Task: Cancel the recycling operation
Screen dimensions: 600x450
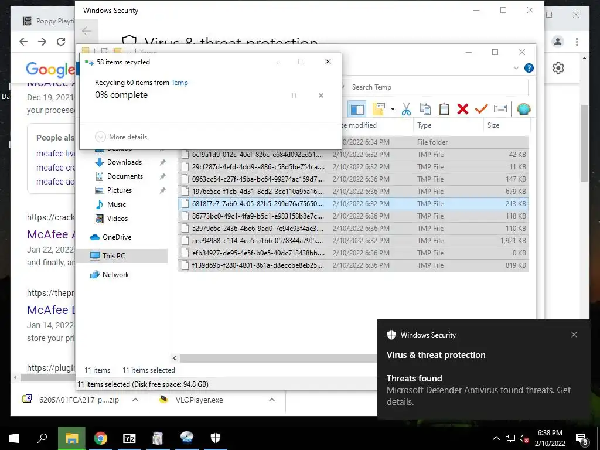Action: 321,96
